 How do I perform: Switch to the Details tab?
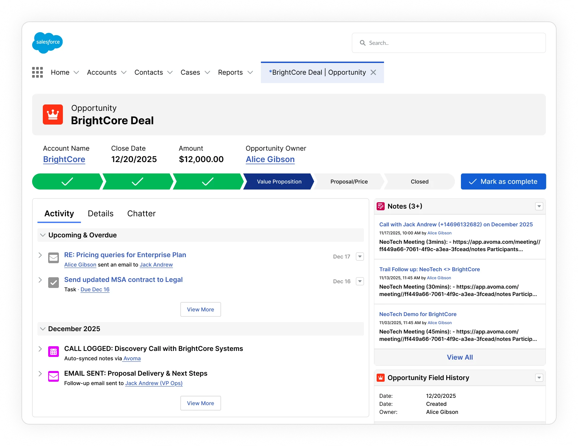(x=100, y=213)
